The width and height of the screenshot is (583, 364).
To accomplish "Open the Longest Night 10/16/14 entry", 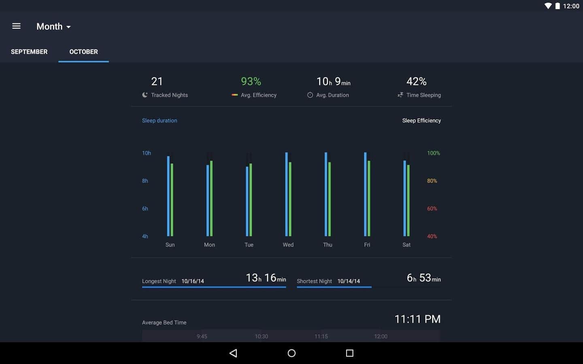I will point(214,280).
